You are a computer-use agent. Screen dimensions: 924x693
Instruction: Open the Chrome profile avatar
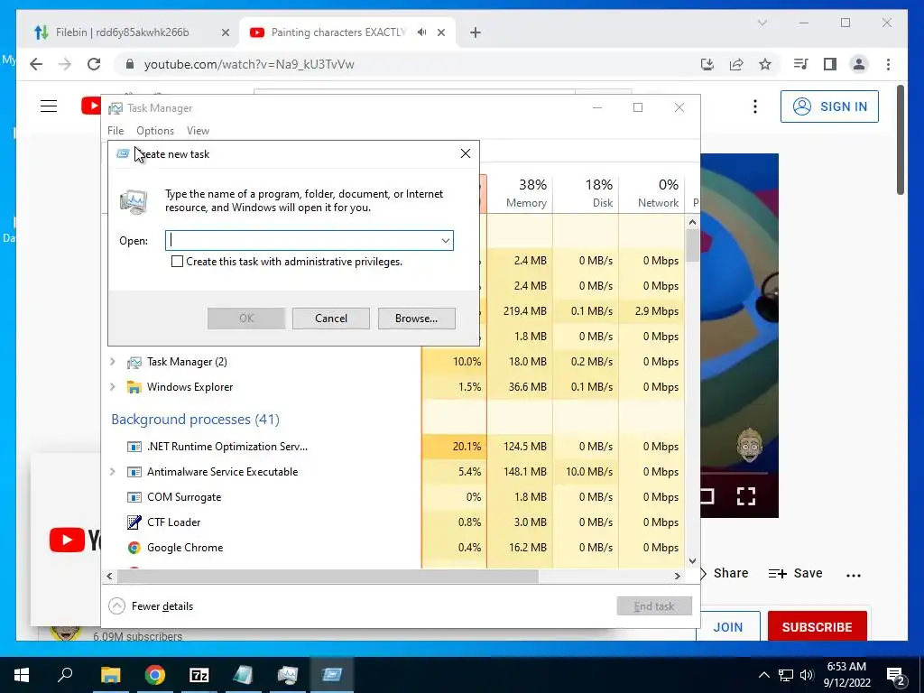point(859,64)
